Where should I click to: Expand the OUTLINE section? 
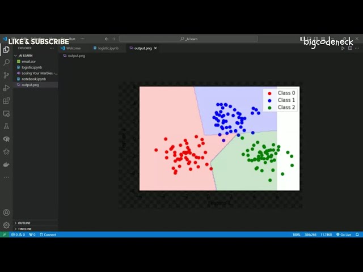35,223
